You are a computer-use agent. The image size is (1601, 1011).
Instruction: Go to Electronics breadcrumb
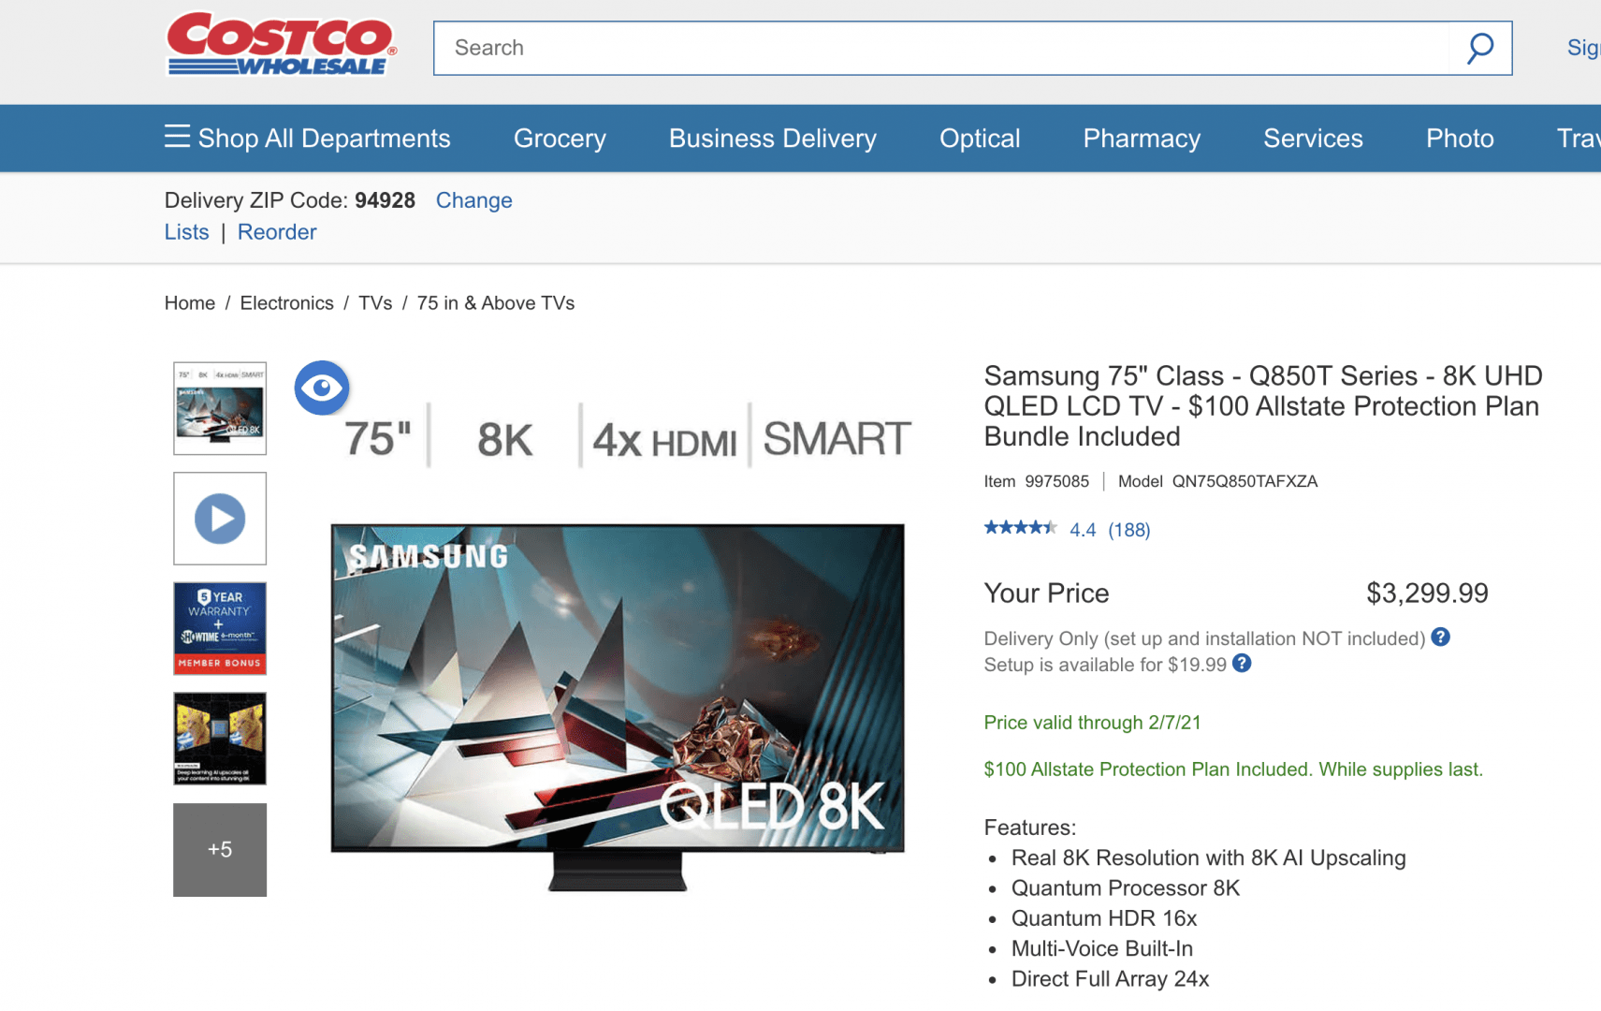(x=286, y=303)
